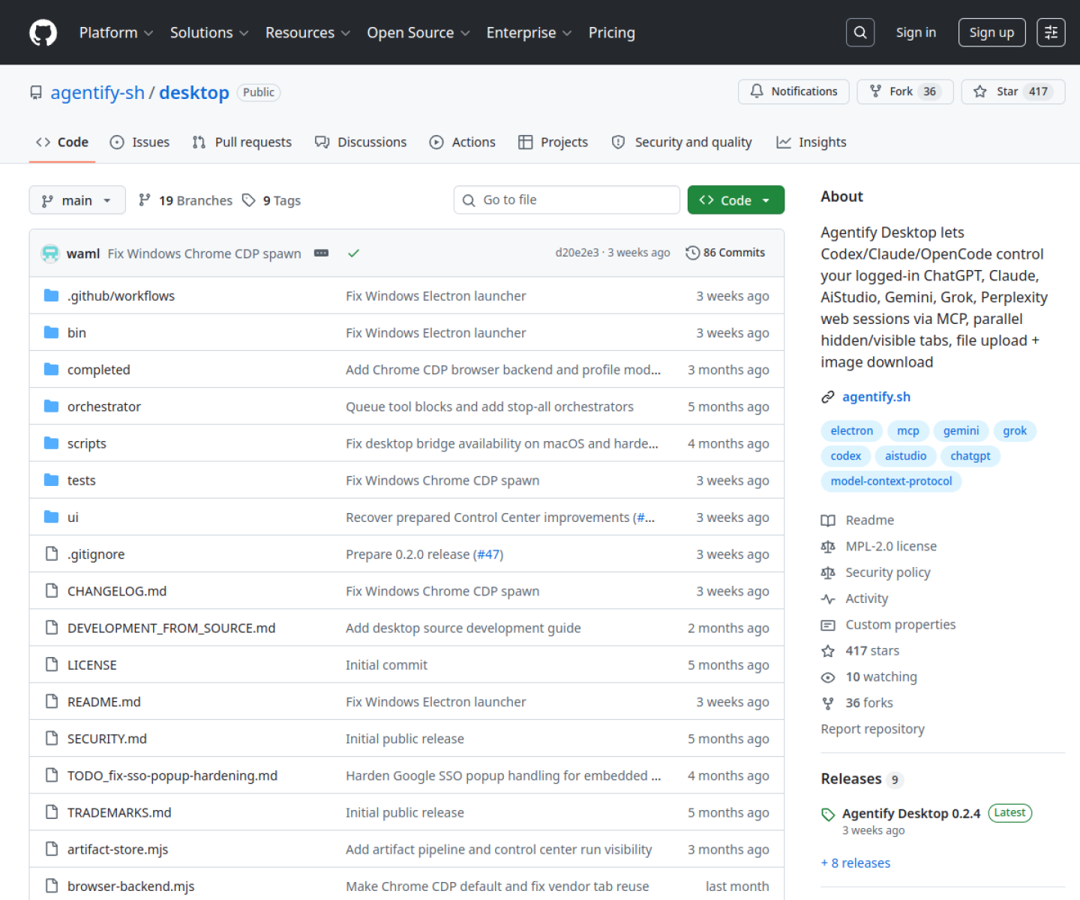The image size is (1080, 900).
Task: Click the README.md file icon
Action: click(51, 701)
